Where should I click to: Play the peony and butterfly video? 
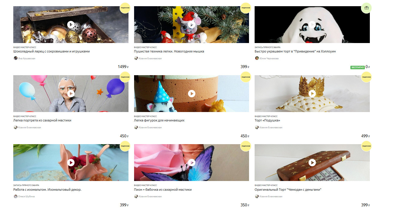click(x=192, y=162)
